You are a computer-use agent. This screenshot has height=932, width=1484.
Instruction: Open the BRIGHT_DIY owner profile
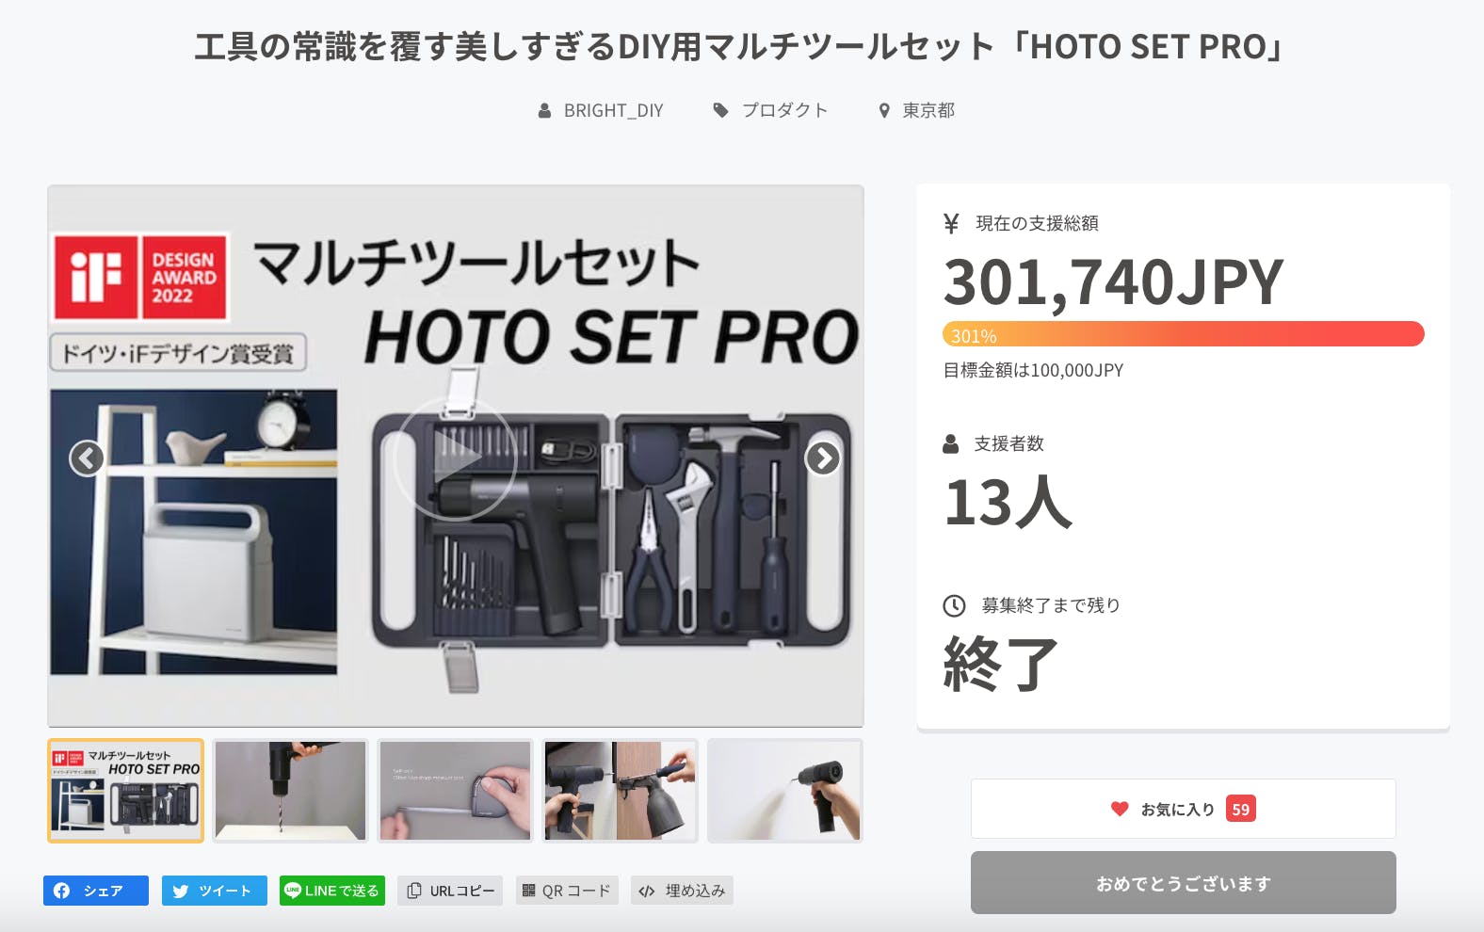[x=601, y=110]
